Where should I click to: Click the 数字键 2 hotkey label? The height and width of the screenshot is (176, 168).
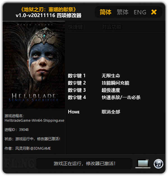[77, 83]
